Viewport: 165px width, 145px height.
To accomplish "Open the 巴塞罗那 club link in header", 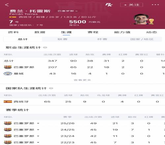I will (68, 11).
